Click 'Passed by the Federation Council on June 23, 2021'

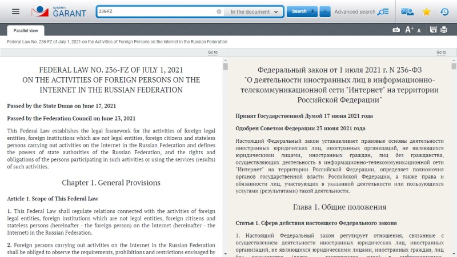click(71, 119)
